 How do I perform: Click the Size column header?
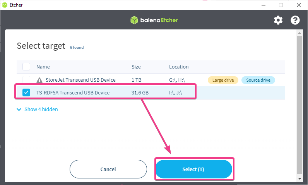pyautogui.click(x=136, y=67)
